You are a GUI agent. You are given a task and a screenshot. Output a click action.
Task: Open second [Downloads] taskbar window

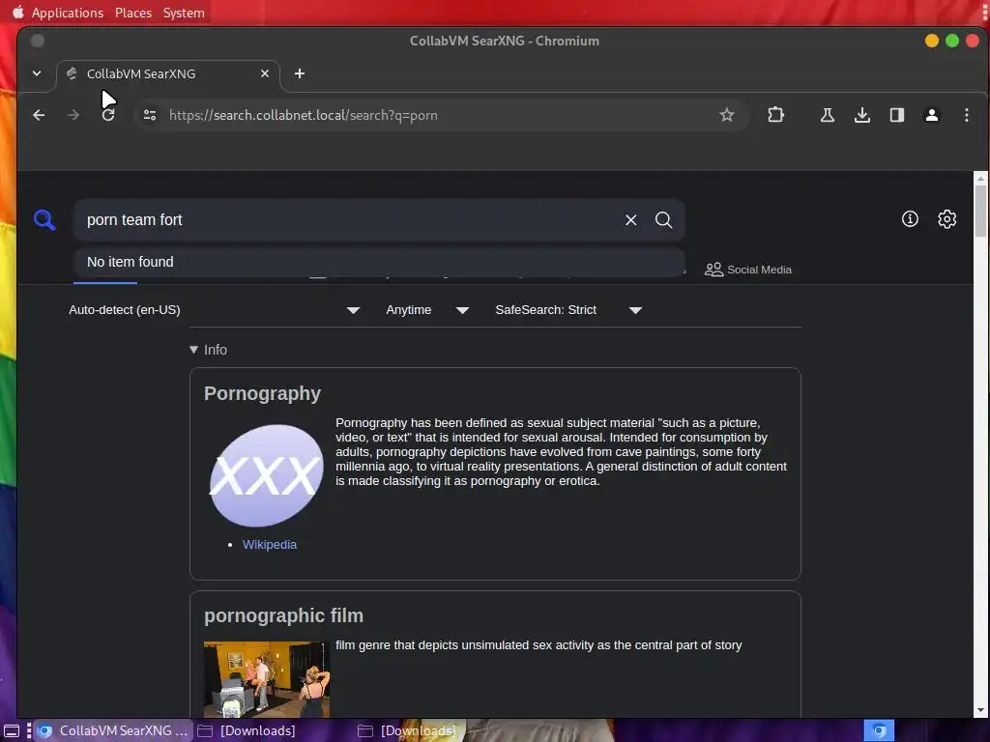[x=407, y=730]
